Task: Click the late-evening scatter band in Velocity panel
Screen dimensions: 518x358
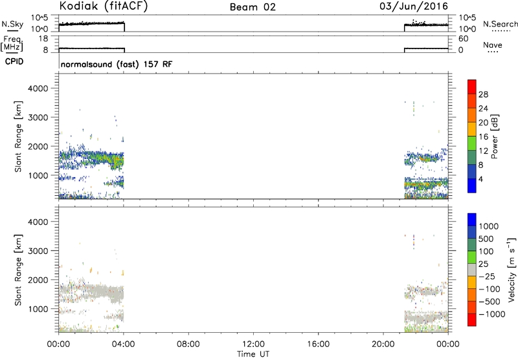Action: (426, 317)
